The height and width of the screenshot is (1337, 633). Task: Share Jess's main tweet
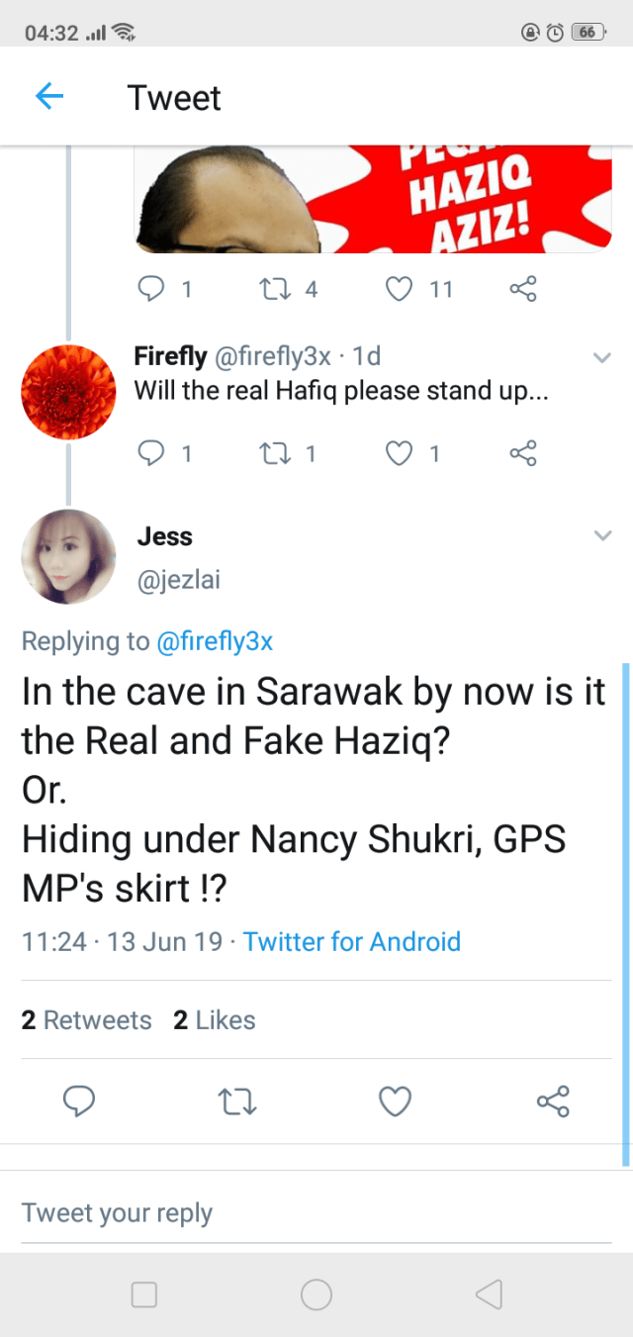click(x=552, y=1101)
